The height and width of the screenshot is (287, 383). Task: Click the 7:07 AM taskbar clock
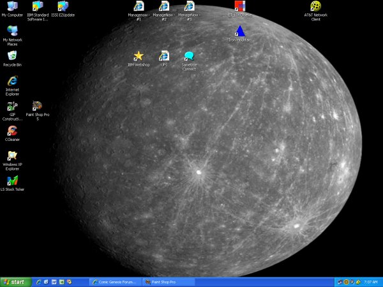(x=370, y=282)
